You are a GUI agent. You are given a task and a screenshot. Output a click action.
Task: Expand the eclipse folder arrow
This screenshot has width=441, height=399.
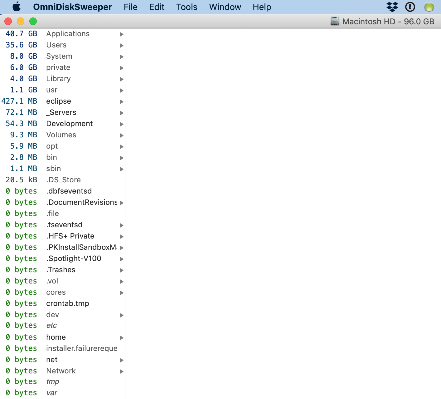tap(122, 101)
